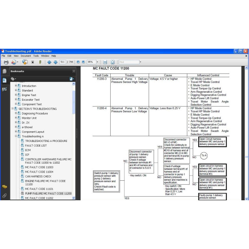Screen dimensions: 249x249
Task: Click the expand current bookmark icon
Action: 71,79
